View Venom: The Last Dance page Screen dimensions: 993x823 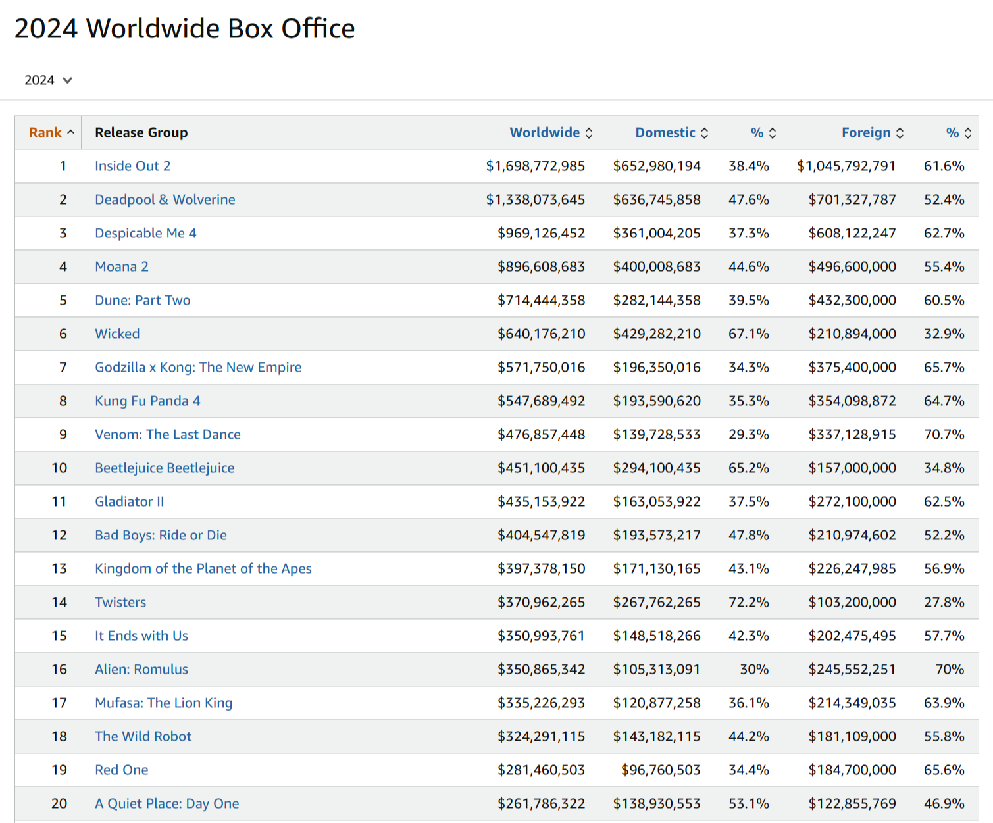click(x=168, y=434)
